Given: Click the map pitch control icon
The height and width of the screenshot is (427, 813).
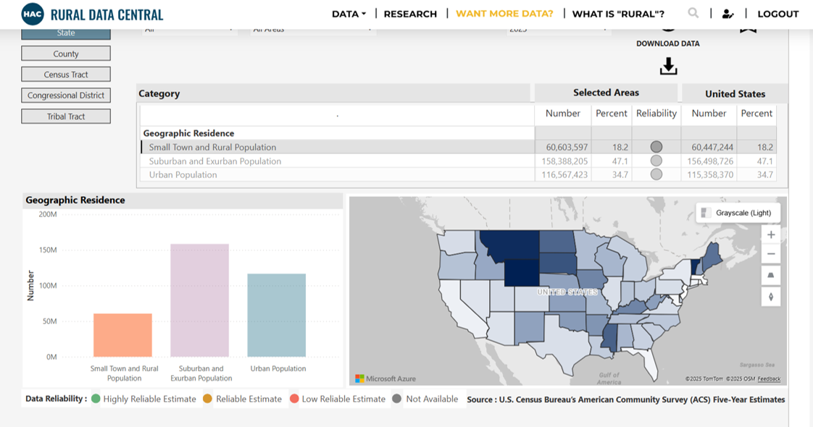Looking at the screenshot, I should [x=771, y=275].
